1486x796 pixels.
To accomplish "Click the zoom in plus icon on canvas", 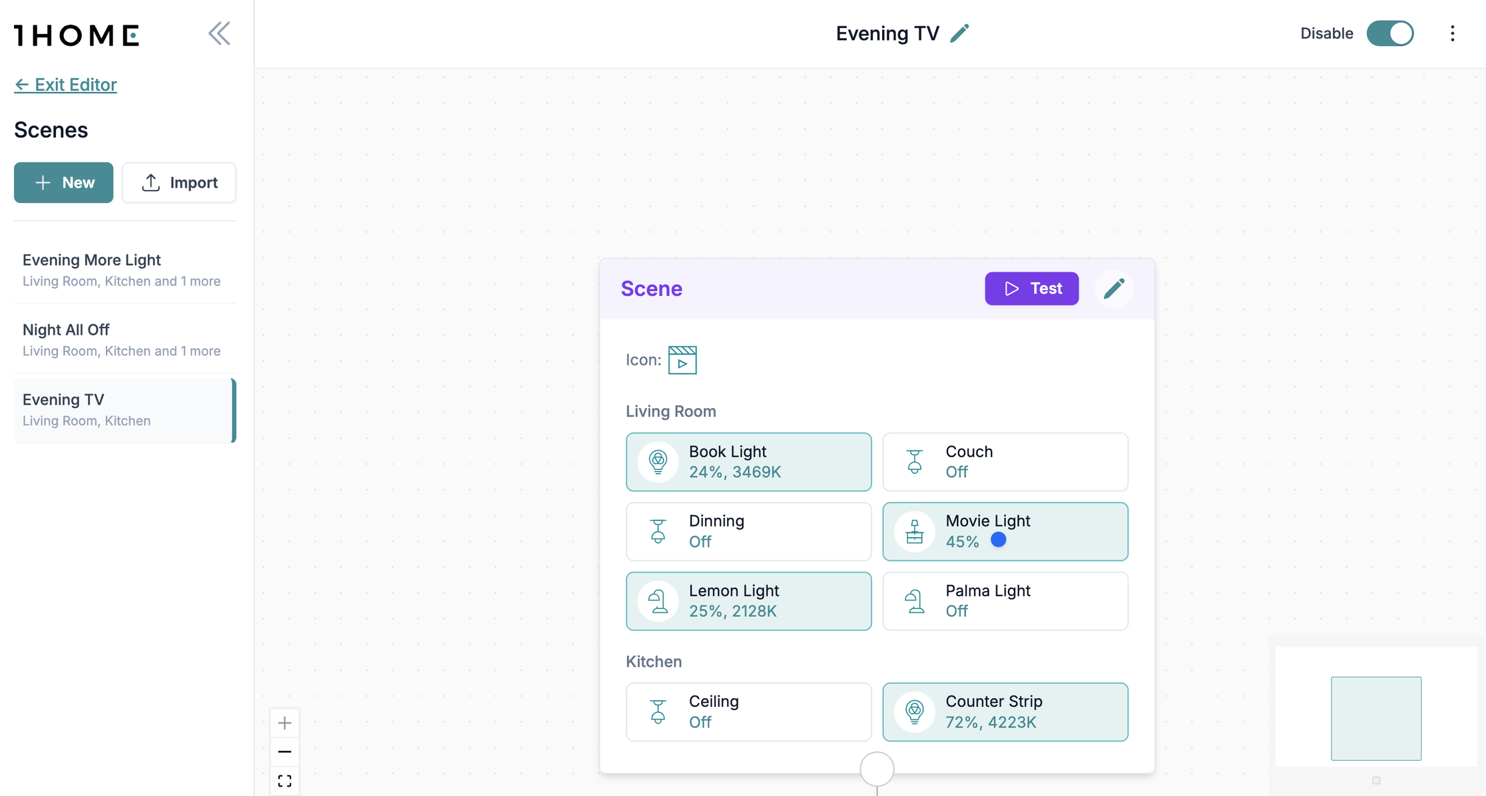I will tap(284, 722).
